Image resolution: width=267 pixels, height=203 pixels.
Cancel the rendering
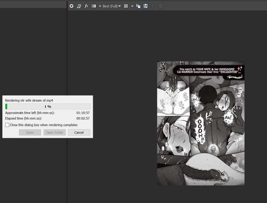[x=79, y=132]
